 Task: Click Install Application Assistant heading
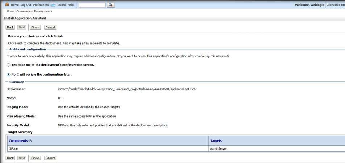(x=25, y=18)
